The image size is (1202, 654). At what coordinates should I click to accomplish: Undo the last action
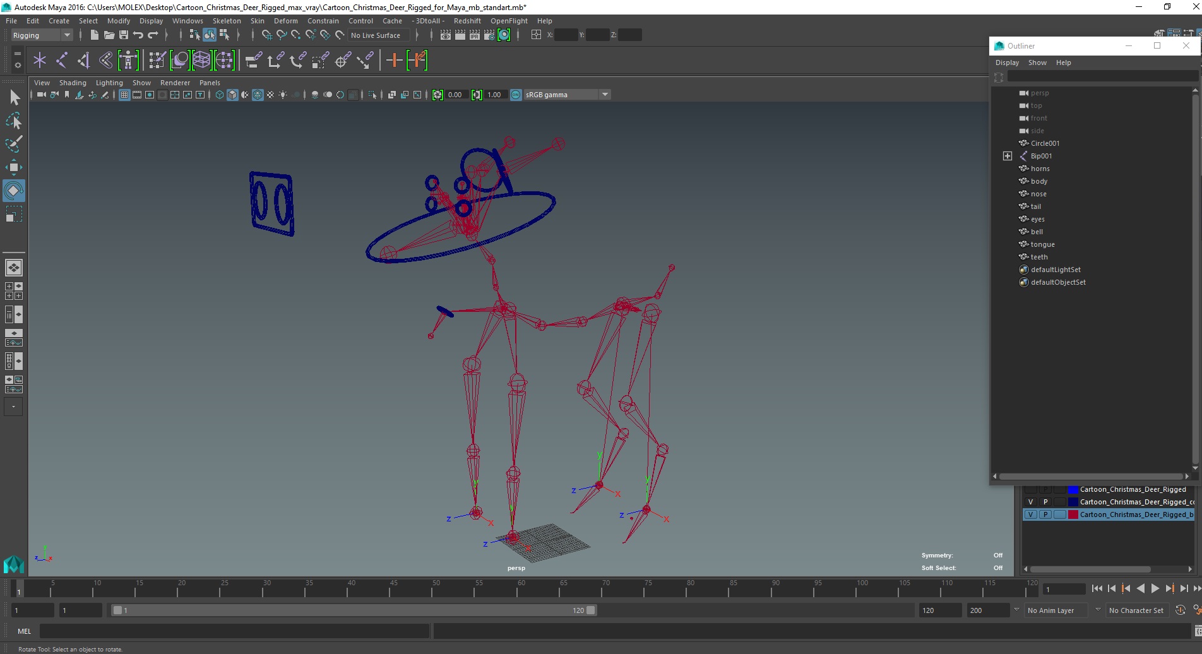[x=138, y=35]
